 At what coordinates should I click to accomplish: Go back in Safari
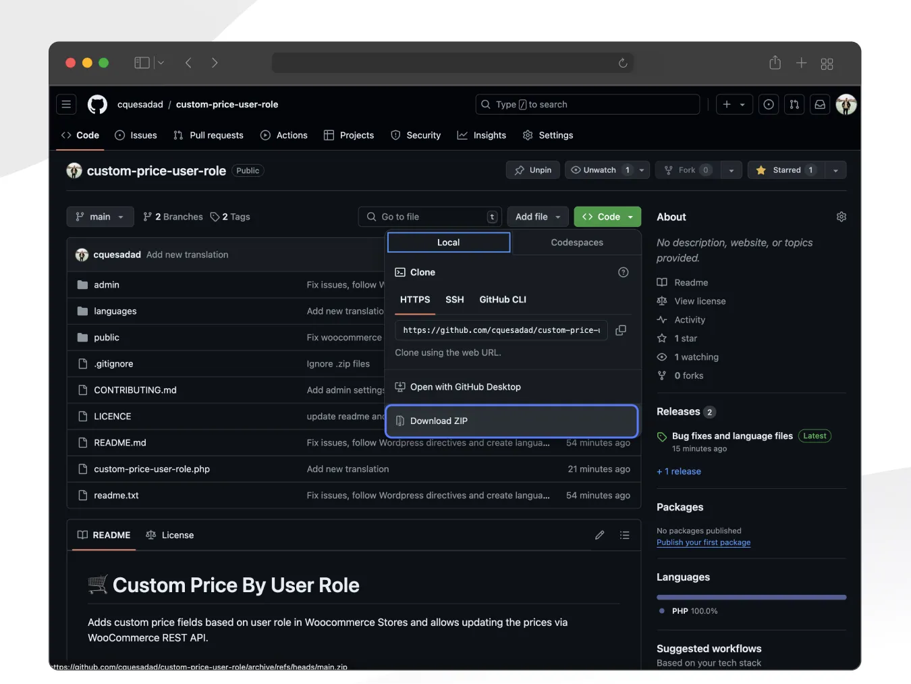(x=188, y=63)
